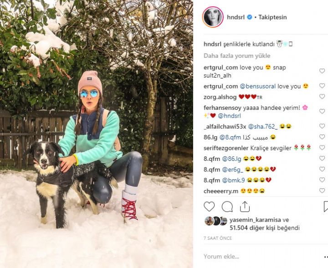Open the 7 SAAT ÖNCE timestamp link
Viewport: 328px width, 268px height.
pos(218,238)
